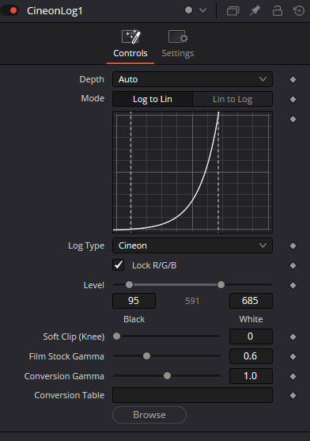Viewport: 310px width, 441px height.
Task: Click the Conversion Table path field
Action: pos(192,395)
